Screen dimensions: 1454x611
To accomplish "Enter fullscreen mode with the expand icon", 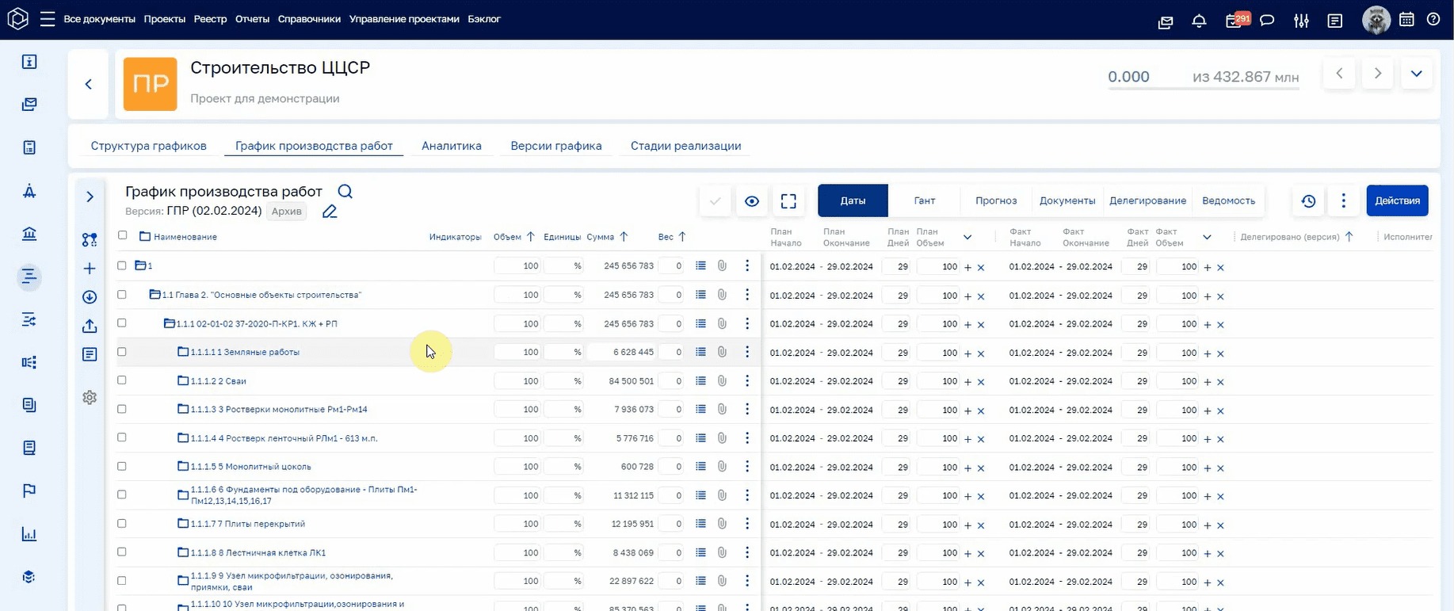I will click(788, 201).
